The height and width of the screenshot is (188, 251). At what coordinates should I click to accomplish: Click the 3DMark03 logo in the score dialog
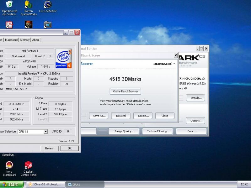click(164, 64)
